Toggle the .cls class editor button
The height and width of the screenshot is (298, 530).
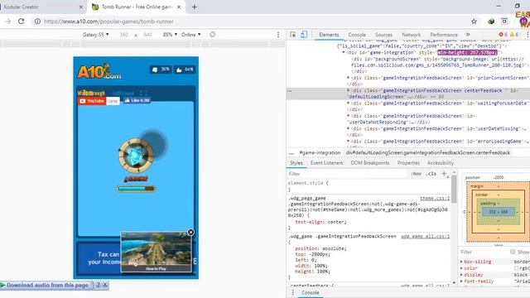[431, 174]
